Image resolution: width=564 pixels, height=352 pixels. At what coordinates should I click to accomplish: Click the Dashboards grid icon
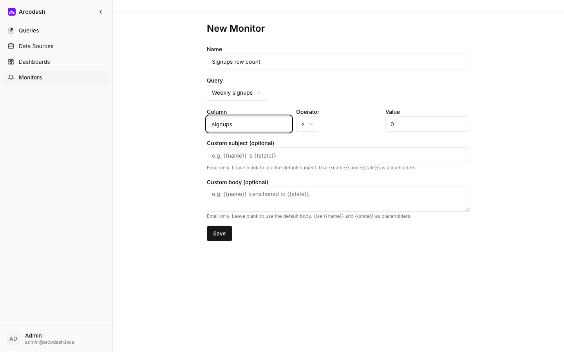coord(11,62)
